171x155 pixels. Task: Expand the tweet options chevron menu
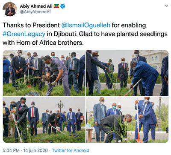tap(166, 6)
